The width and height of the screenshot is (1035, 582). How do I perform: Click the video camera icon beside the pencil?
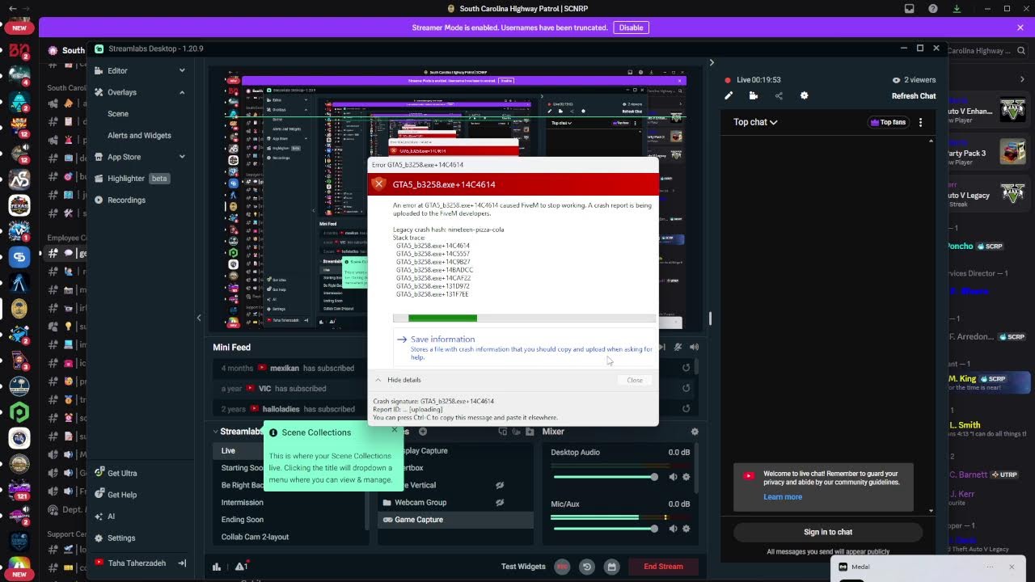[754, 95]
